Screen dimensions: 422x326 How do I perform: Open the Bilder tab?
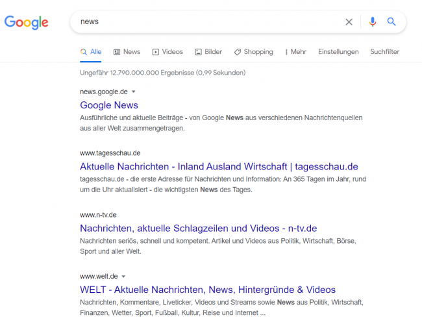(208, 52)
